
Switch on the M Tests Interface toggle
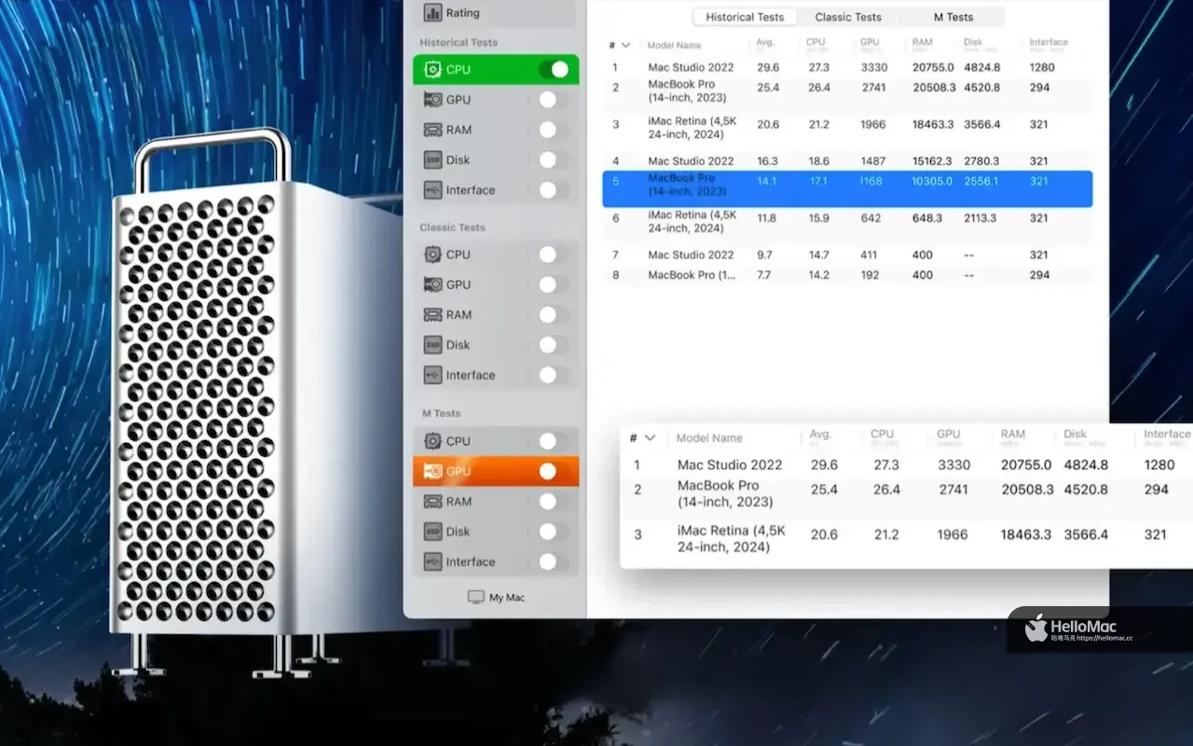[554, 561]
